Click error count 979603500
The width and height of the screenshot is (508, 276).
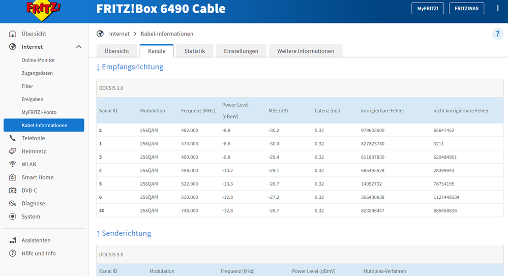[373, 130]
